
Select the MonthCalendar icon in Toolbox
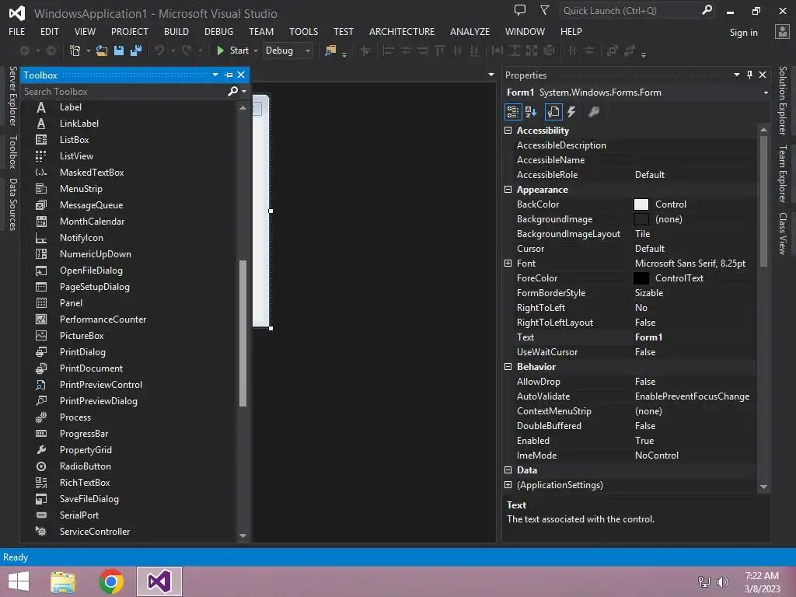click(x=41, y=222)
